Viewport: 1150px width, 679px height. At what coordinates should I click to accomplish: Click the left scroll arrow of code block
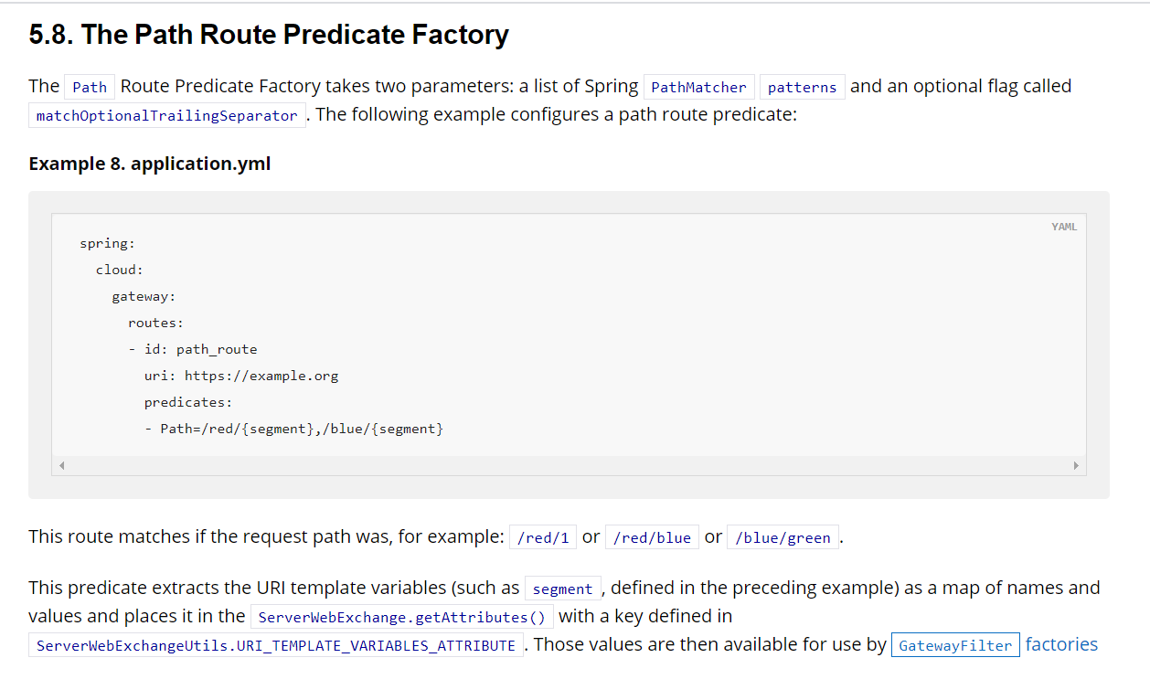(x=61, y=465)
